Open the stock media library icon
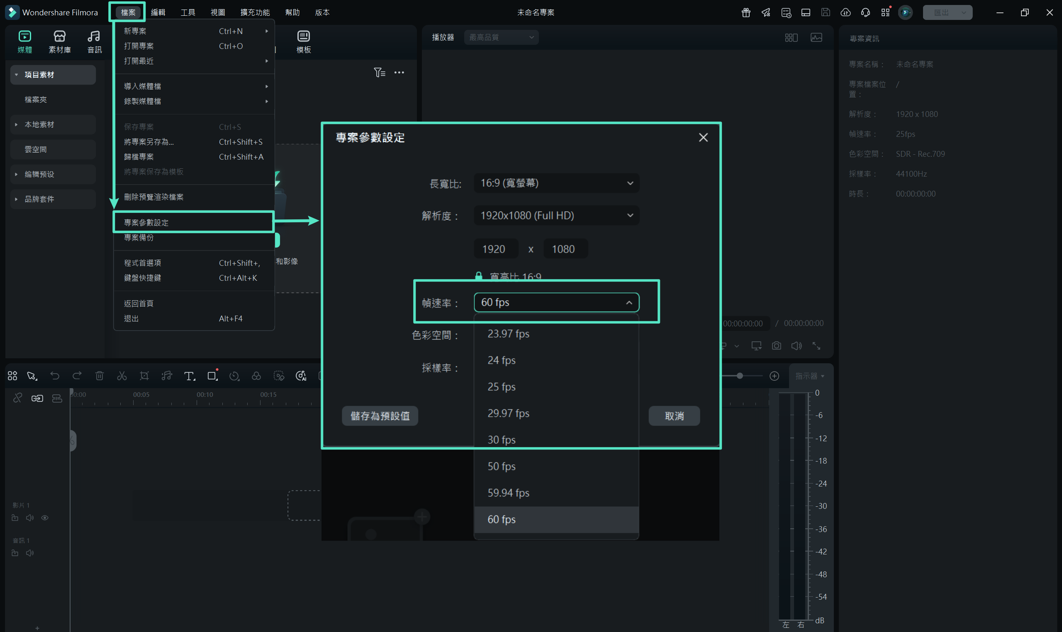1062x632 pixels. [60, 36]
